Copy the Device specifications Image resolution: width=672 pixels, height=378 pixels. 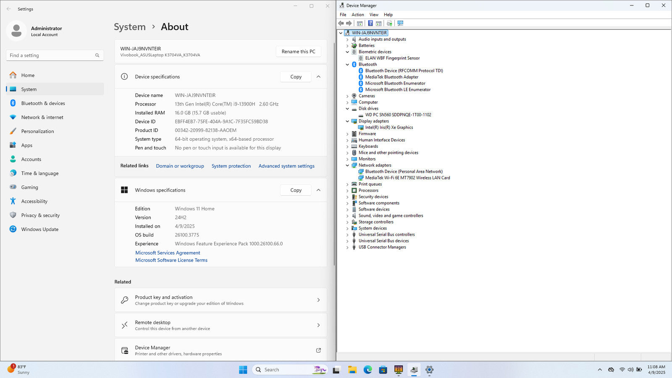[x=296, y=77]
